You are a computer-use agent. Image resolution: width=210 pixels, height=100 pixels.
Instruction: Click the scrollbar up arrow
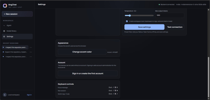(208, 10)
